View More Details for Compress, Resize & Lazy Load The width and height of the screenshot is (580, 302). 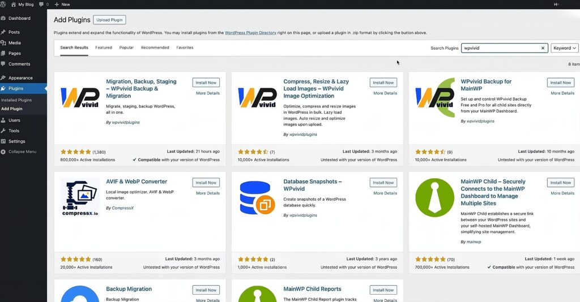click(x=385, y=93)
